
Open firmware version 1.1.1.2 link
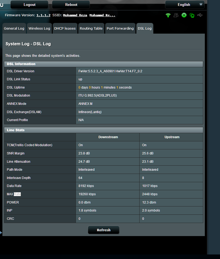43,15
